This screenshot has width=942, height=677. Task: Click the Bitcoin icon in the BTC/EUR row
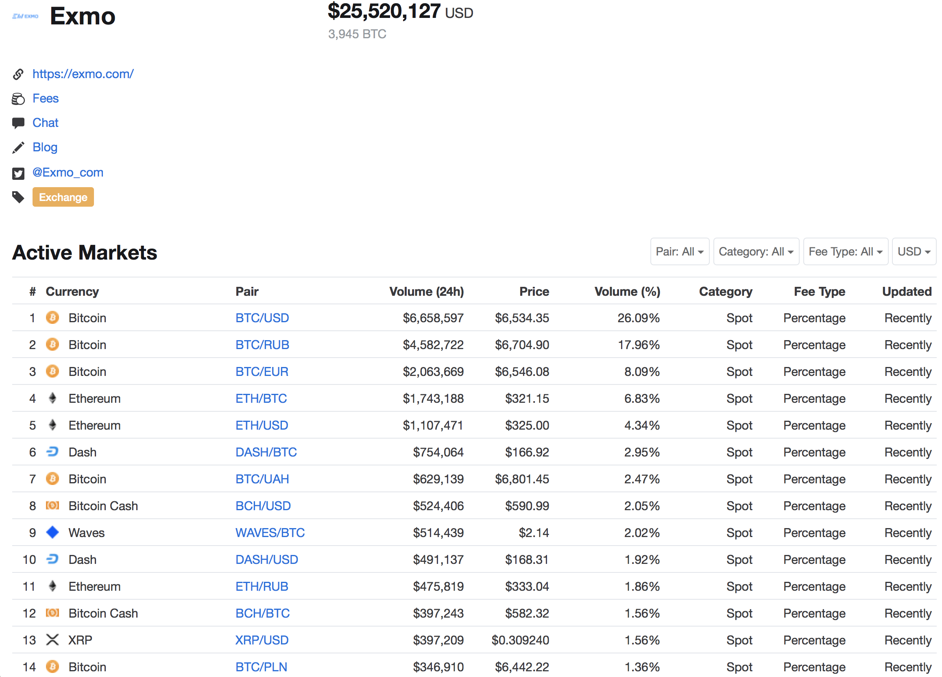coord(52,371)
